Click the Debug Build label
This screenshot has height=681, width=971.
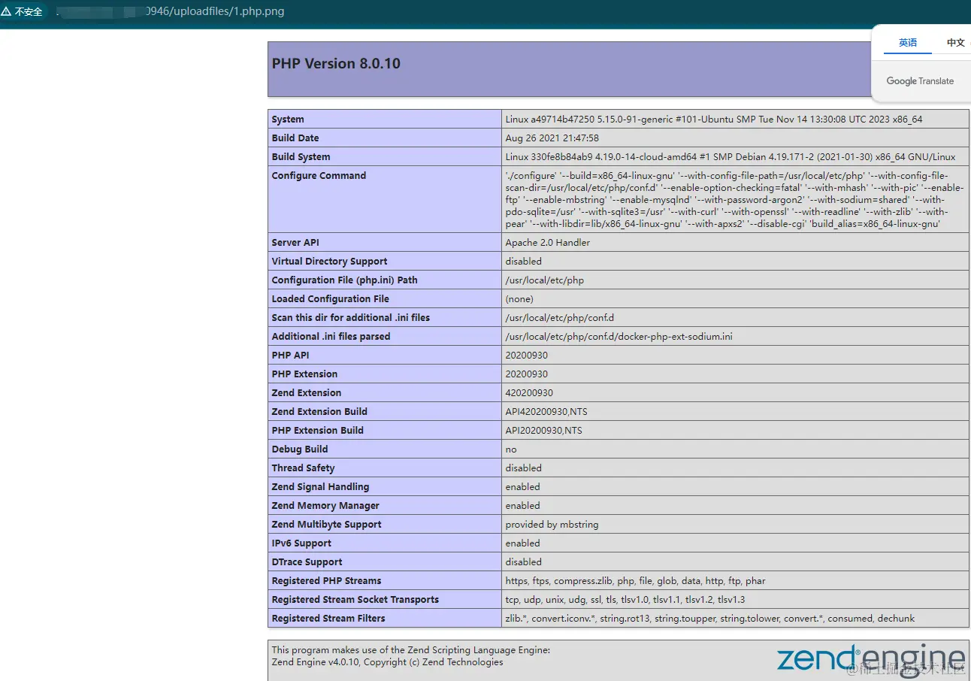coord(300,449)
